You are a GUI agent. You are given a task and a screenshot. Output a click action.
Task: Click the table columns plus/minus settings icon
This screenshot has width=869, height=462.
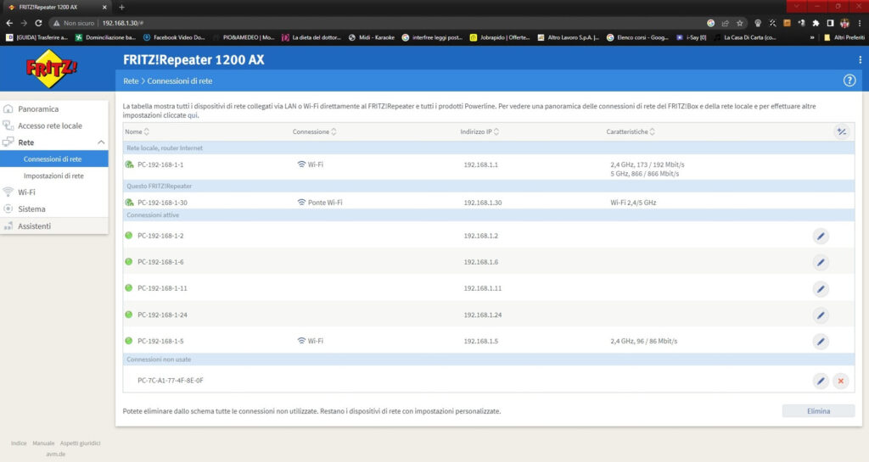(x=841, y=131)
